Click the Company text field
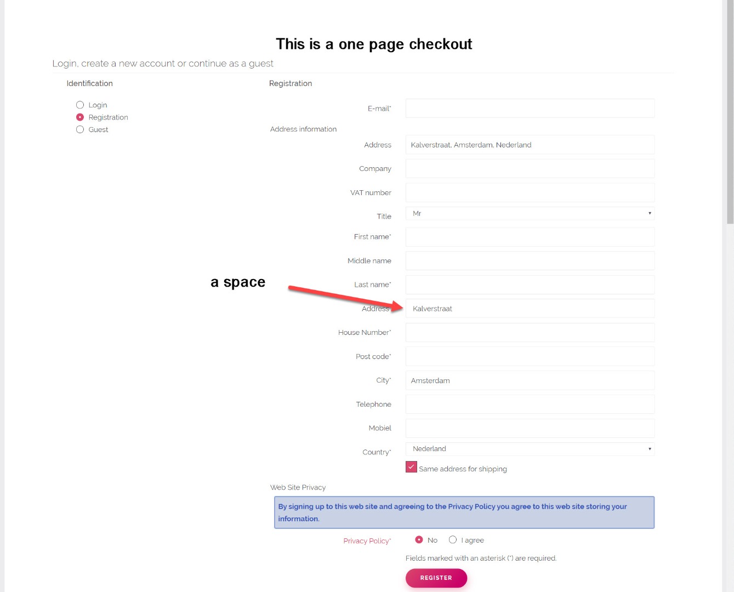The width and height of the screenshot is (734, 592). pos(530,169)
